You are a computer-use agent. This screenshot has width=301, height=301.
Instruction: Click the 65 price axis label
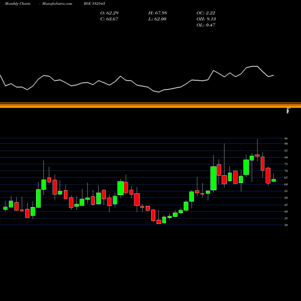286,178
